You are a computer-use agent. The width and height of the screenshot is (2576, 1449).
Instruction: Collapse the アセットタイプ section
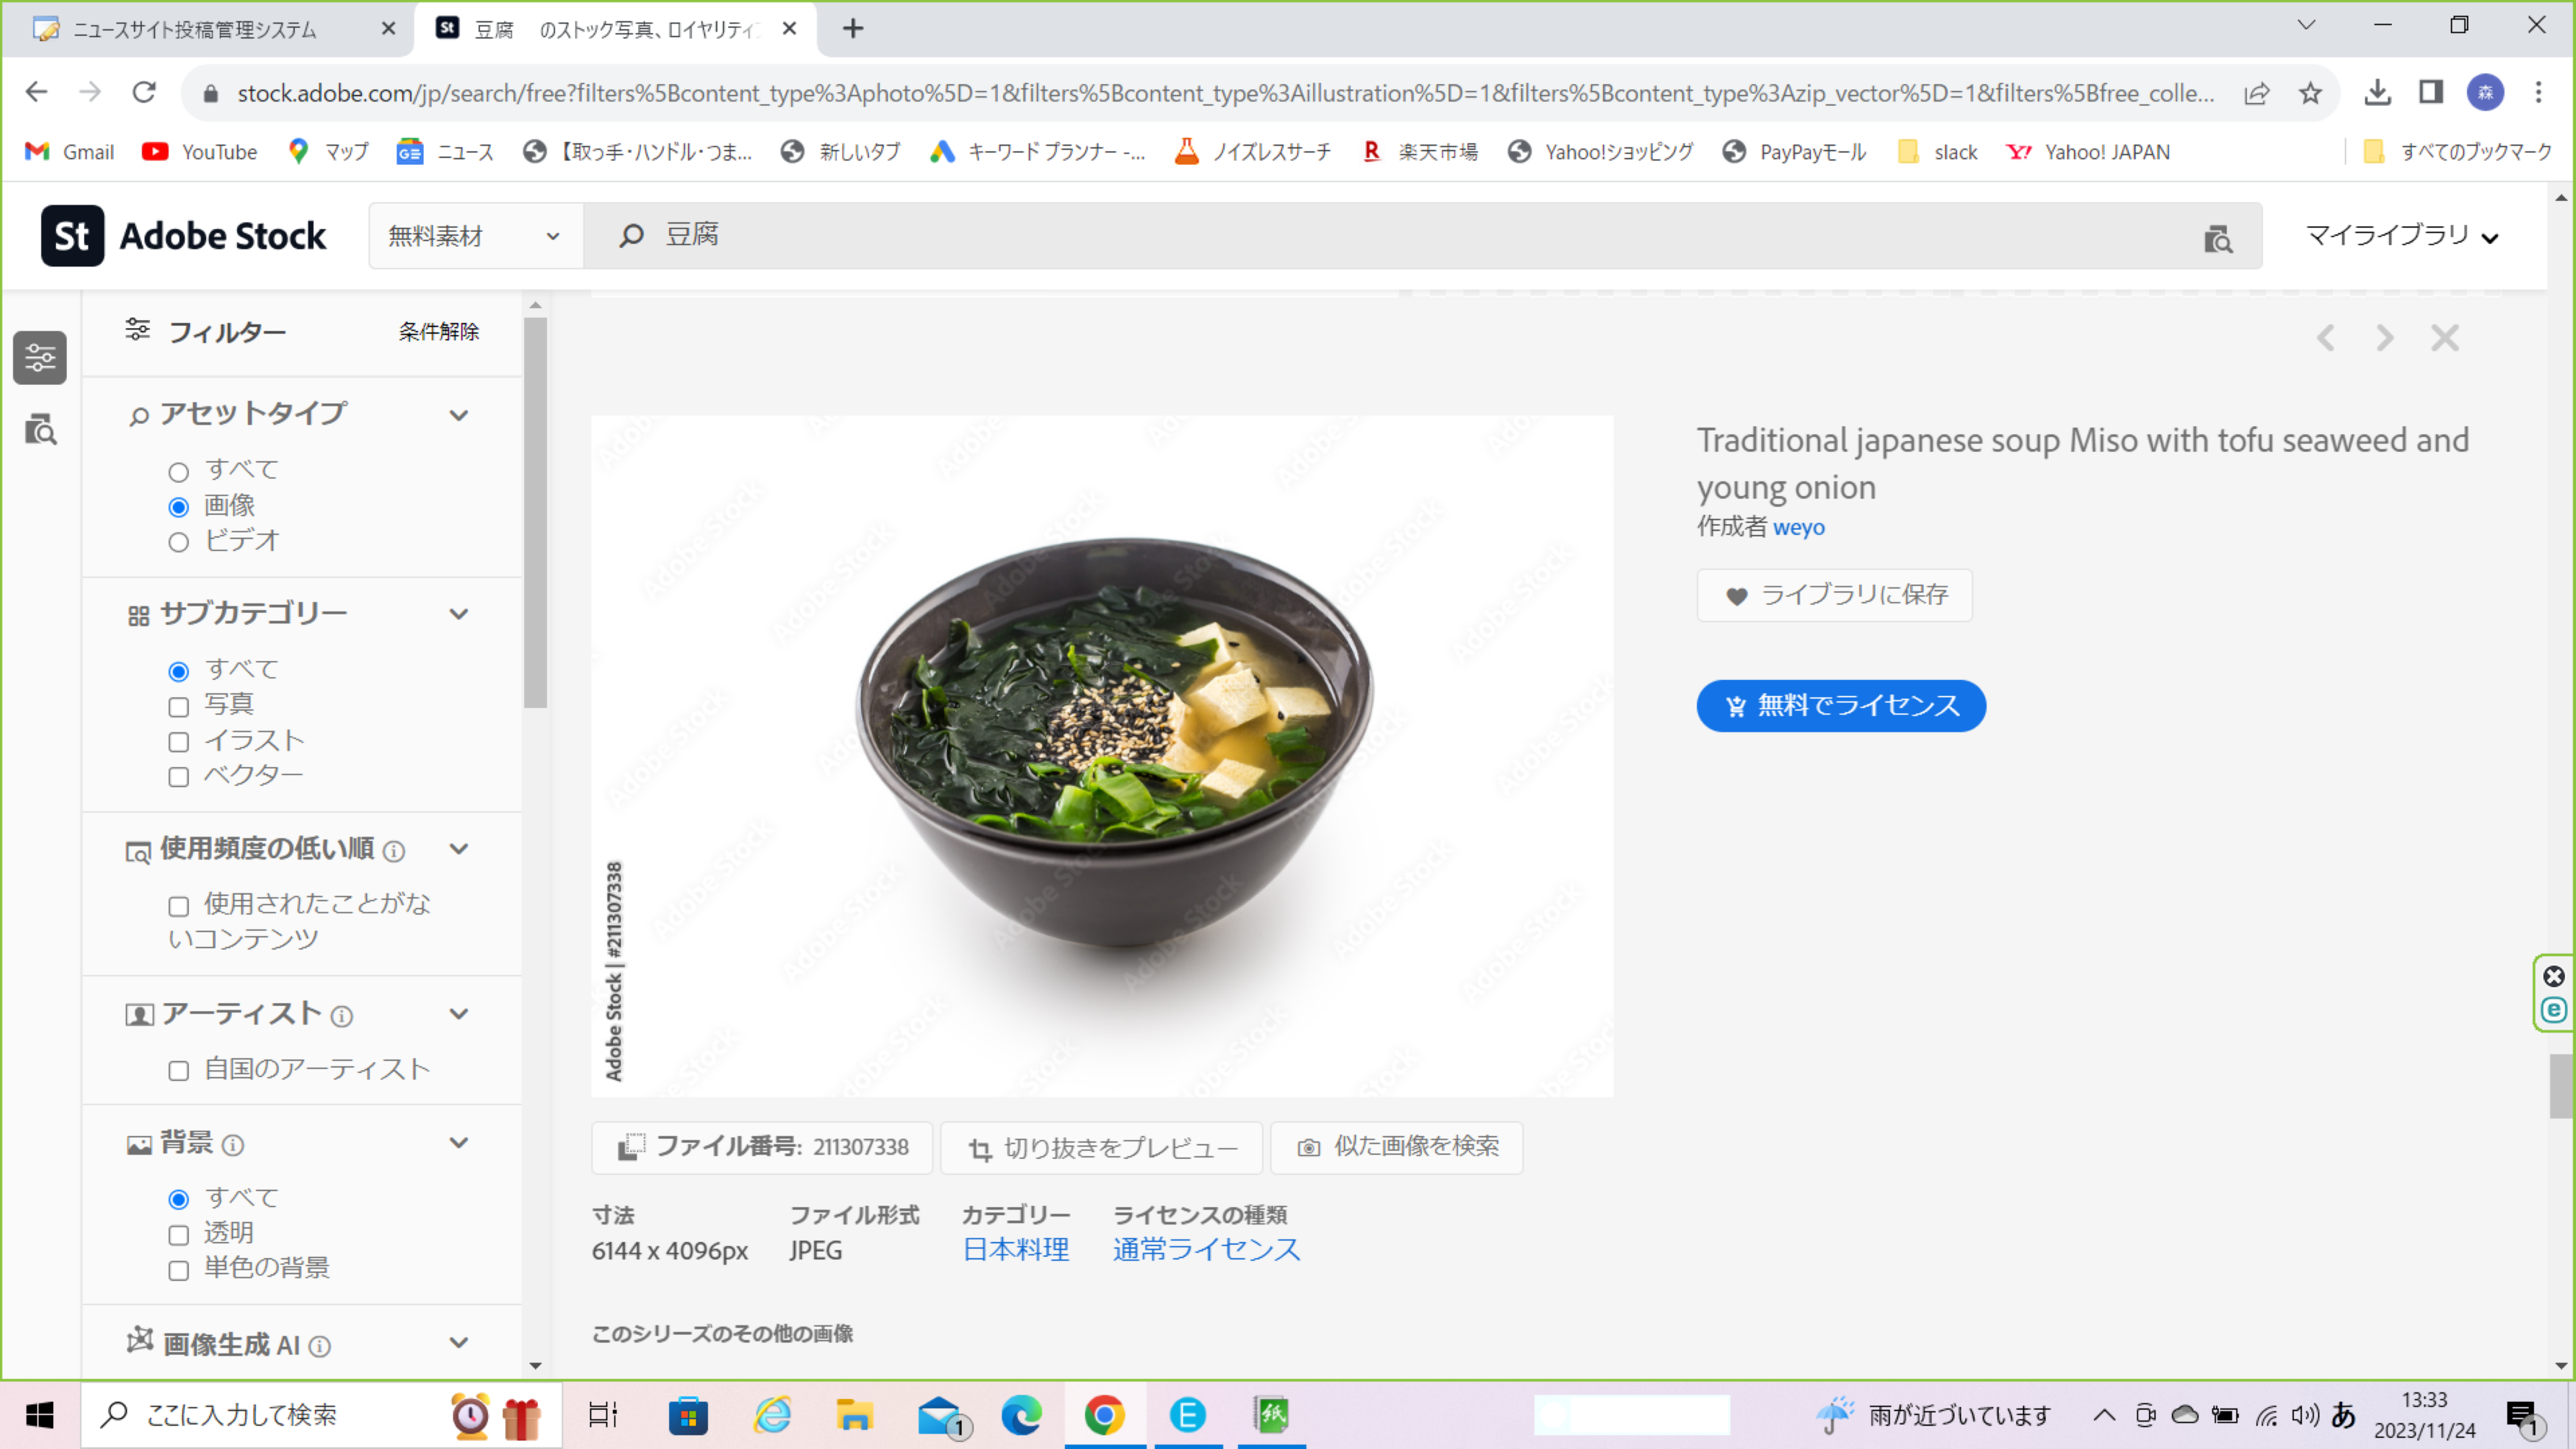click(x=459, y=415)
